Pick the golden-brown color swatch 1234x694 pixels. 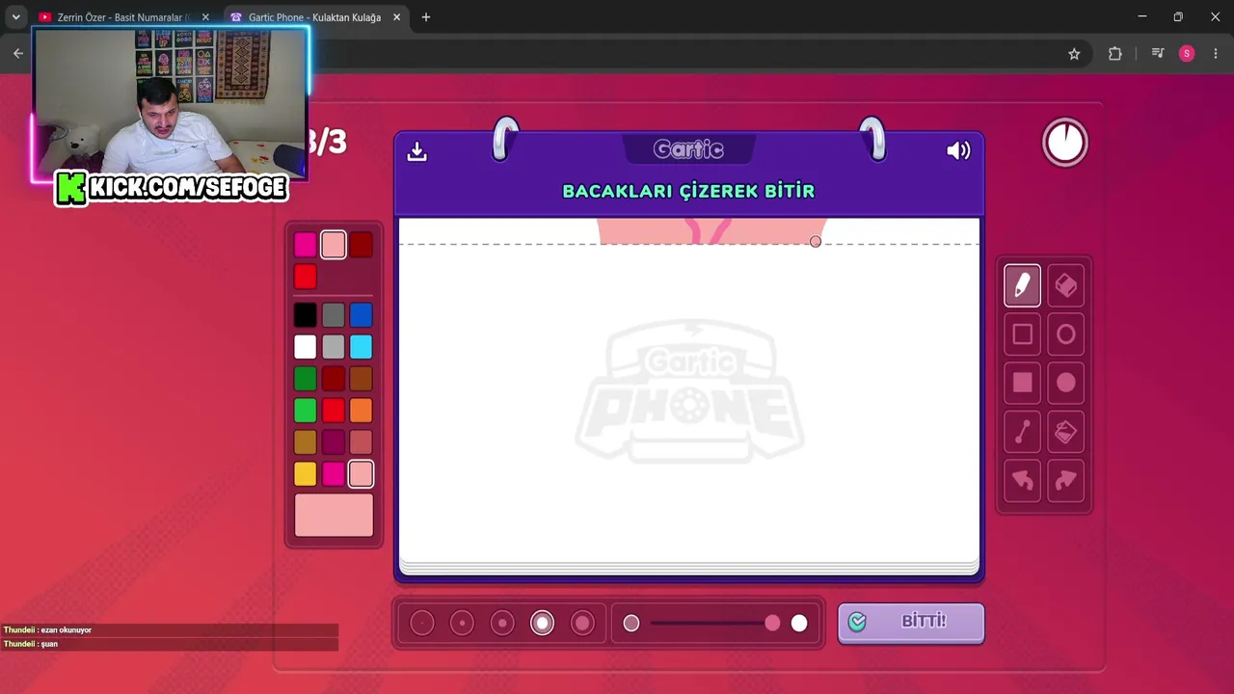pyautogui.click(x=305, y=441)
